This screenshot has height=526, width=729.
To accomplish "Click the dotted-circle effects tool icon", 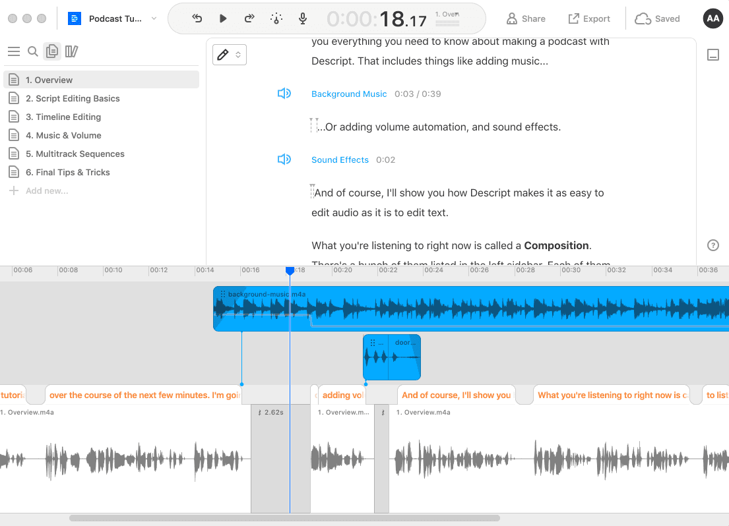I will click(276, 18).
